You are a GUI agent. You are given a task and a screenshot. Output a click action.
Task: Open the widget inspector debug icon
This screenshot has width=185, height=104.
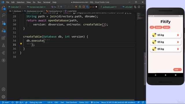coord(87,7)
